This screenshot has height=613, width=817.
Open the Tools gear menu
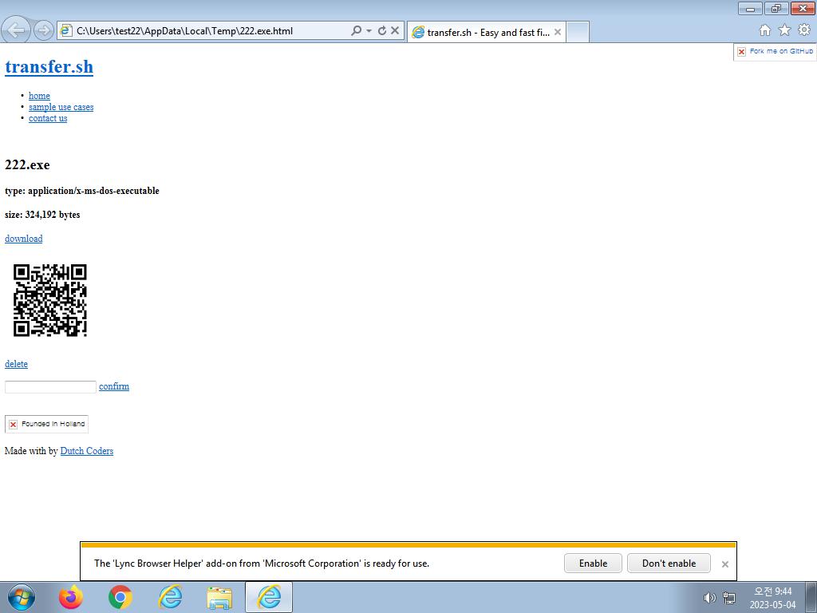click(x=804, y=30)
